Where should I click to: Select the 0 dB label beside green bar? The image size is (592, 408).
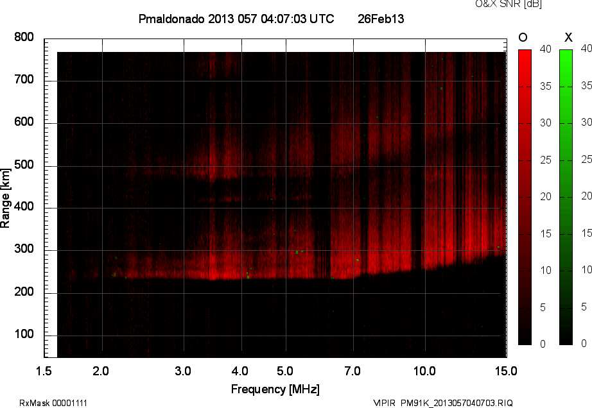coord(584,343)
